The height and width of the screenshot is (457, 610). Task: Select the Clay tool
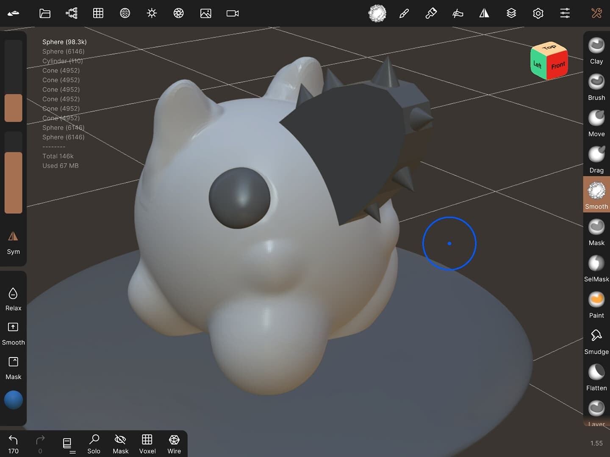pos(596,49)
